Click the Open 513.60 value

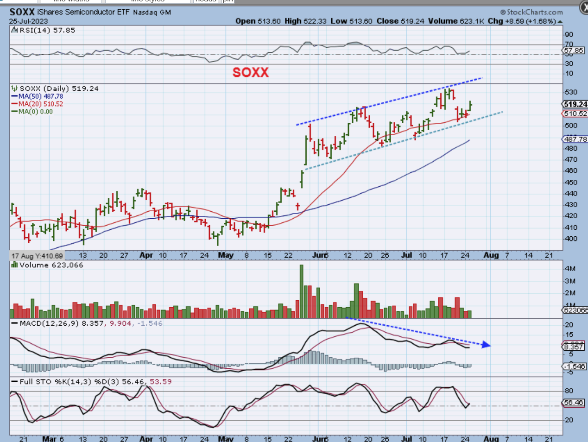pos(258,21)
